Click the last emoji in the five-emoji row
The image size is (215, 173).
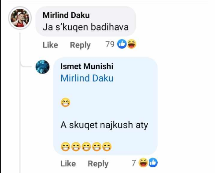click(x=107, y=147)
